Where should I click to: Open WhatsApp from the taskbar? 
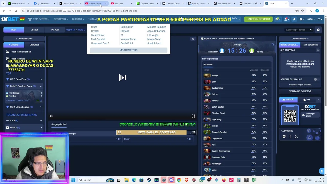coord(202,180)
